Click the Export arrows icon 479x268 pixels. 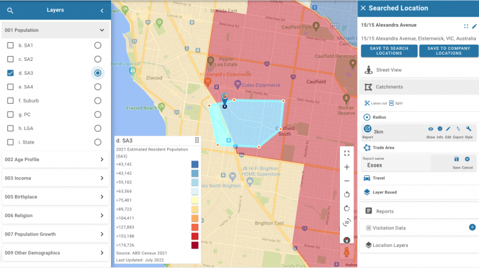458,129
